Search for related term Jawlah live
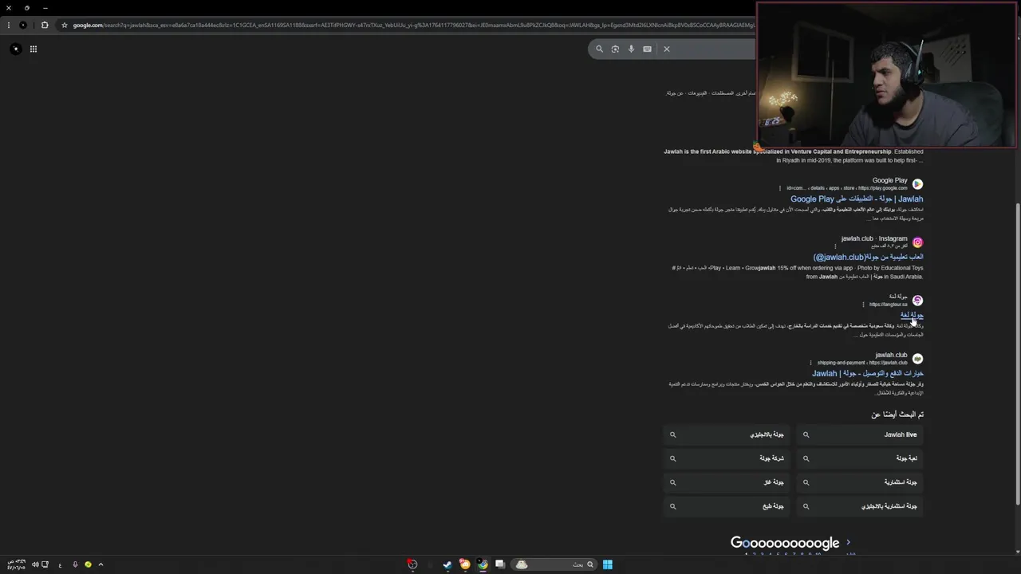This screenshot has height=574, width=1021. click(860, 434)
